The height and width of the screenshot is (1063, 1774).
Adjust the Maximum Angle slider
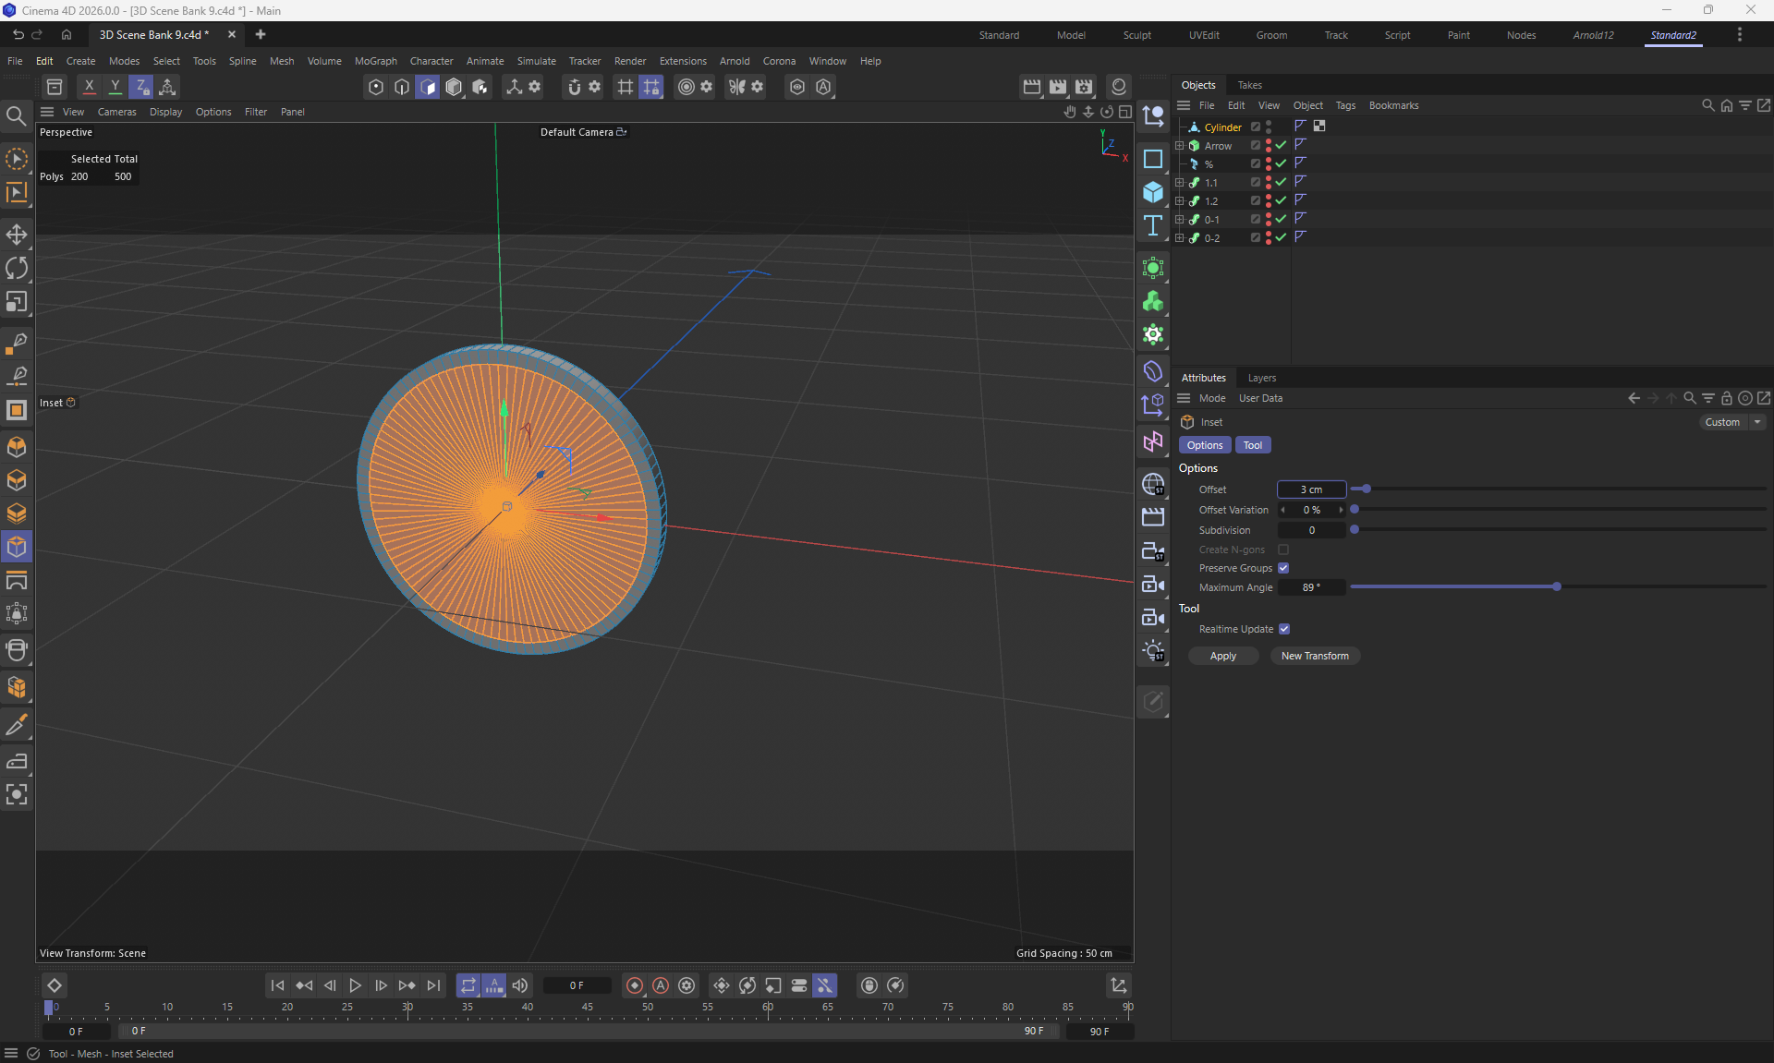tap(1556, 586)
